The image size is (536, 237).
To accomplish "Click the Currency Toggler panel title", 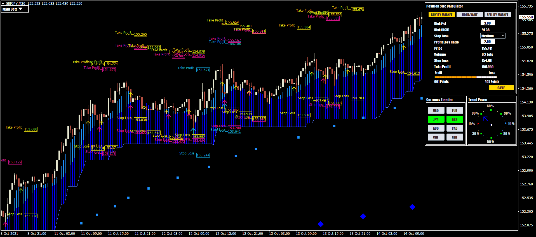I will (439, 100).
